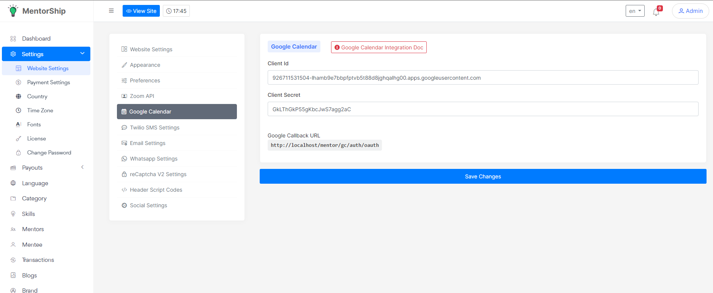Click the MentorShip lightbulb logo
The height and width of the screenshot is (293, 713).
click(13, 11)
